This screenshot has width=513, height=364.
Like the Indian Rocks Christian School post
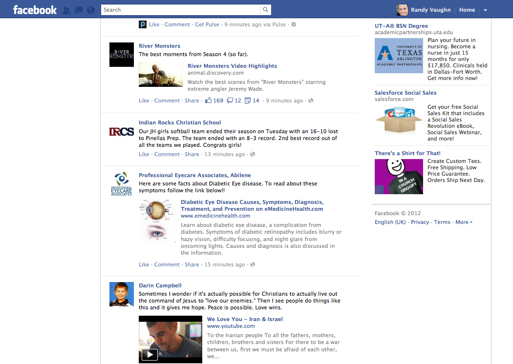click(x=144, y=154)
